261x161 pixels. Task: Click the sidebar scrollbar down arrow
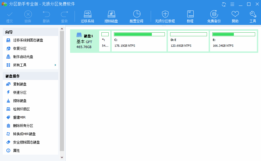click(62, 157)
